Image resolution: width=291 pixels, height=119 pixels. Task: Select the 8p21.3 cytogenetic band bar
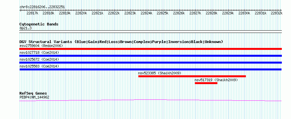coord(150,32)
